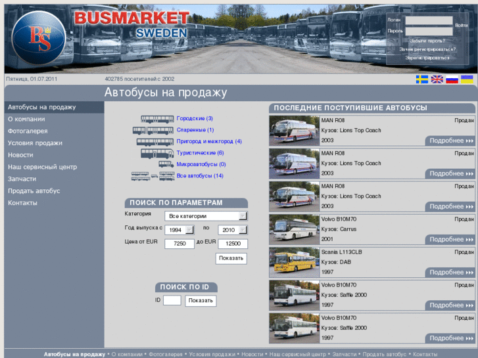Click the all buses icon group

[153, 176]
